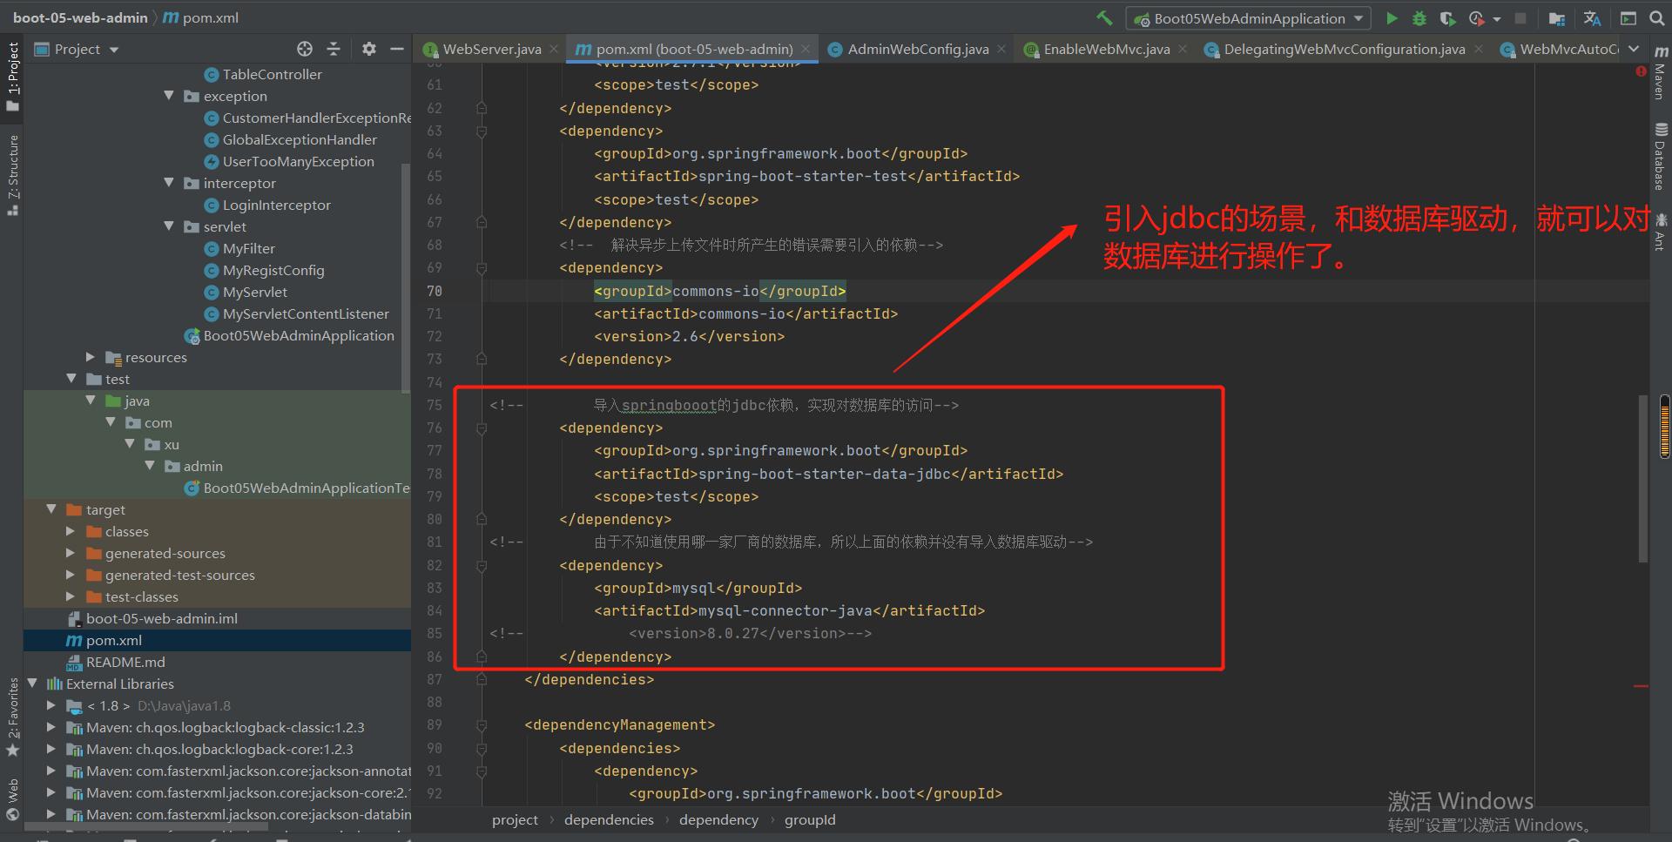The height and width of the screenshot is (842, 1672).
Task: Close the pom.xml (boot-05-web-admin) tab
Action: [806, 49]
